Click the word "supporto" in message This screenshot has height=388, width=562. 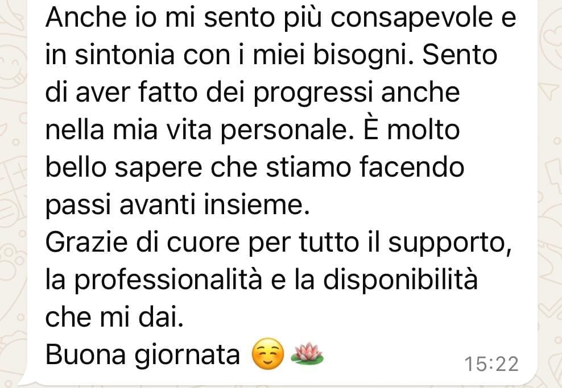point(450,244)
